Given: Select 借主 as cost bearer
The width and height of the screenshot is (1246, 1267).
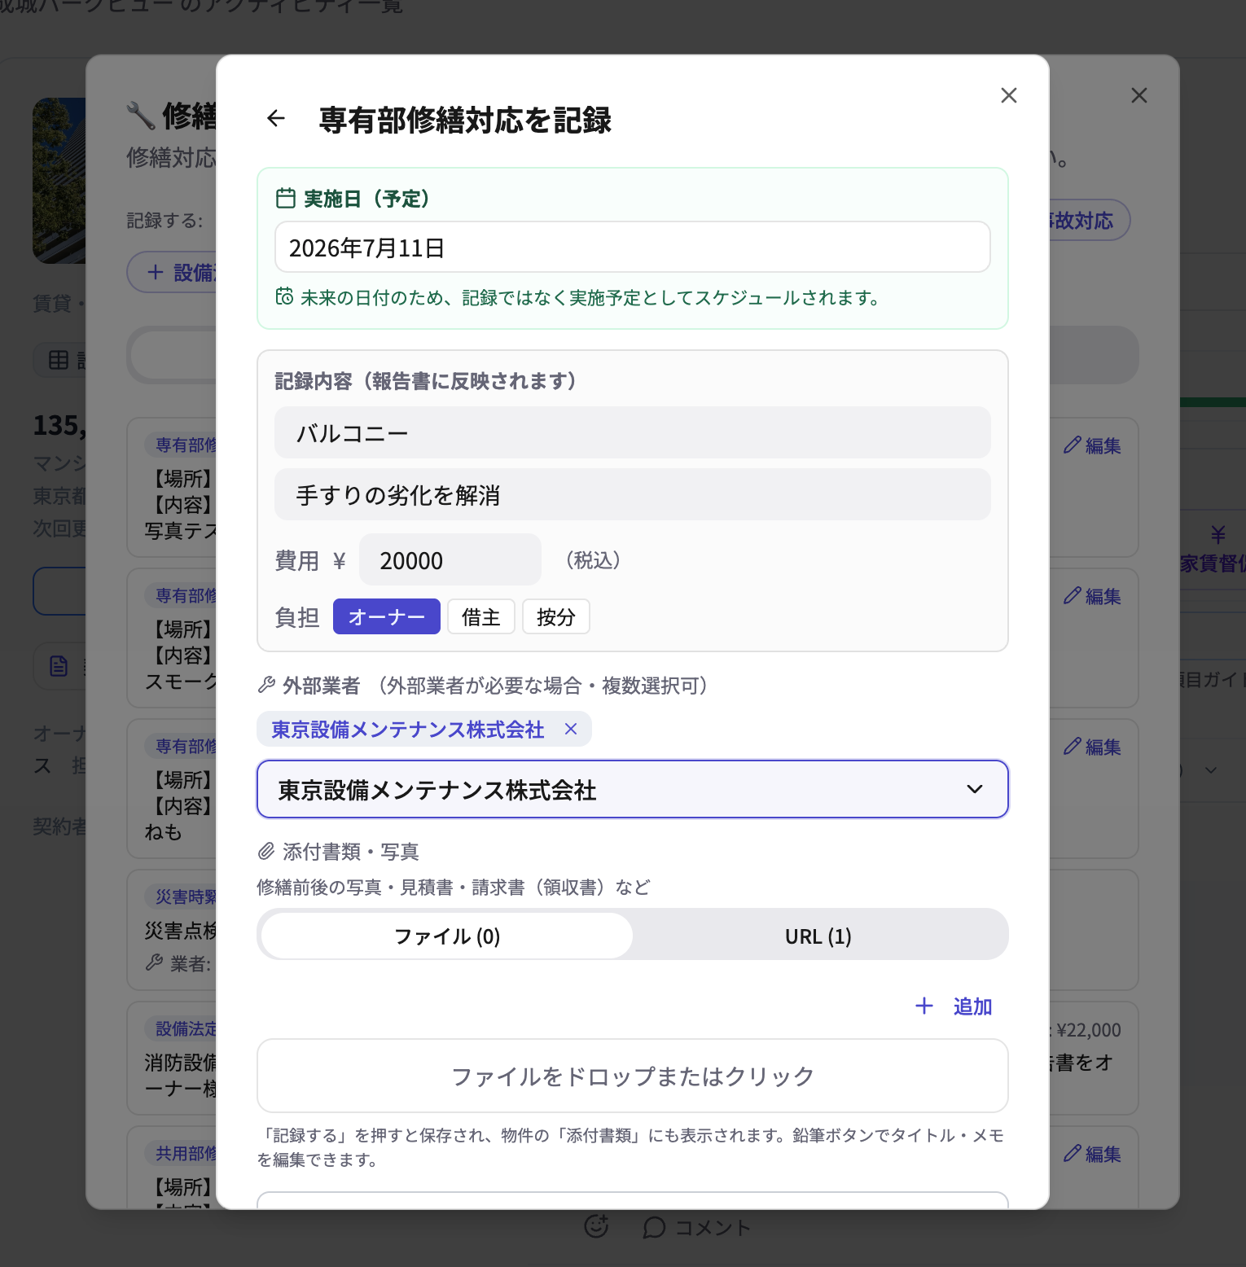Looking at the screenshot, I should click(x=480, y=616).
